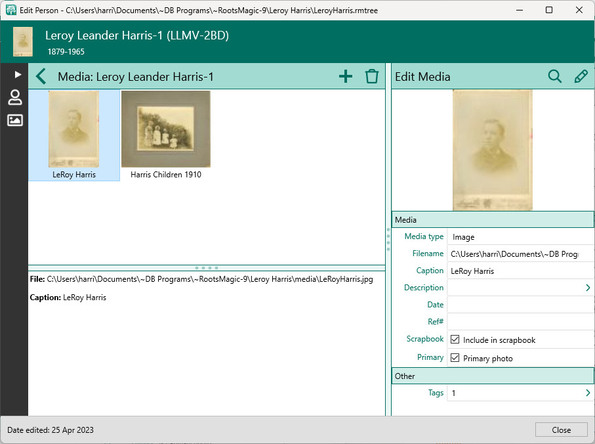Click the back arrow beside Media title
This screenshot has height=444, width=595.
click(x=41, y=77)
